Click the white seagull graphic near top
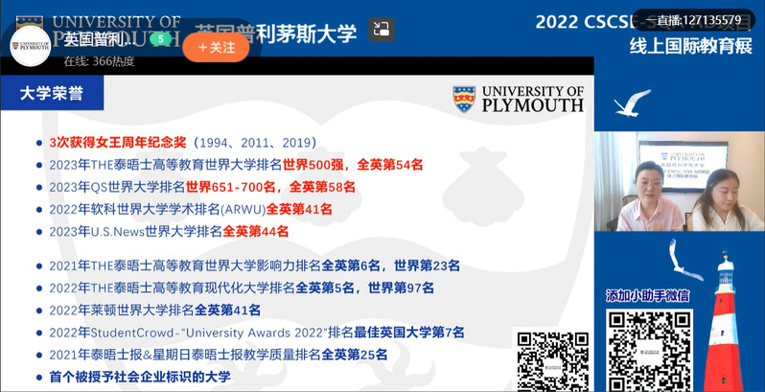765x392 pixels. coord(634,102)
